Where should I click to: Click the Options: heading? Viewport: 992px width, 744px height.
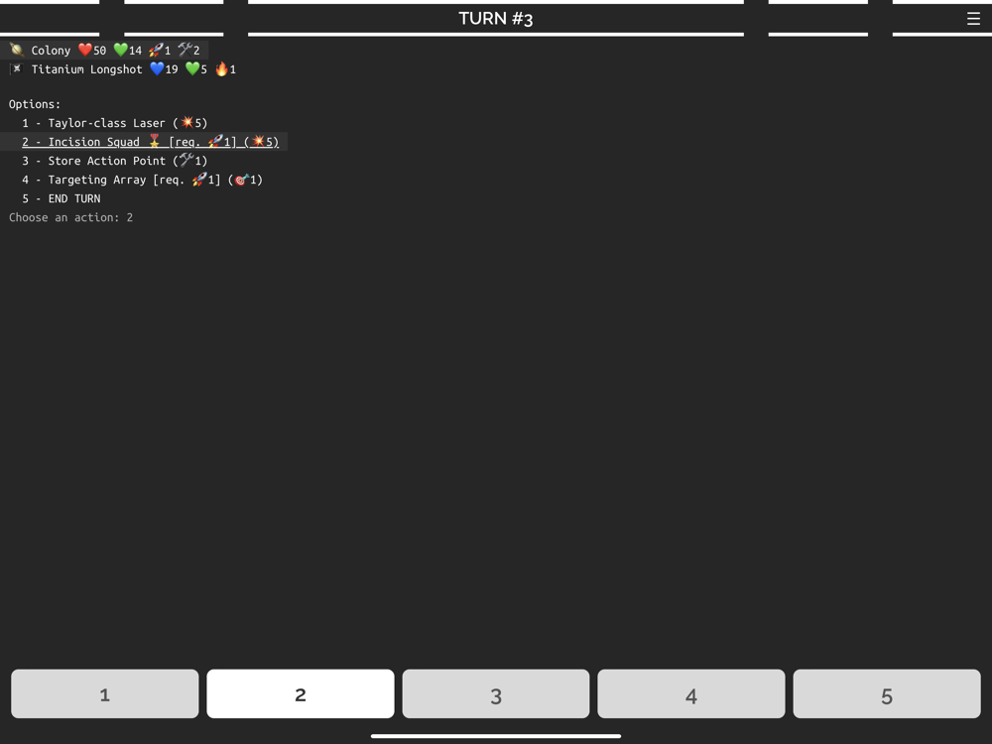[35, 104]
